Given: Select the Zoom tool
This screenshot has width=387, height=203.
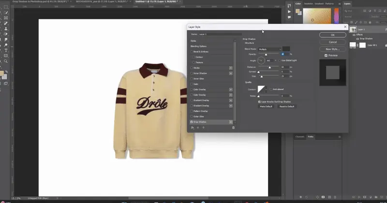Looking at the screenshot, I should (6, 61).
